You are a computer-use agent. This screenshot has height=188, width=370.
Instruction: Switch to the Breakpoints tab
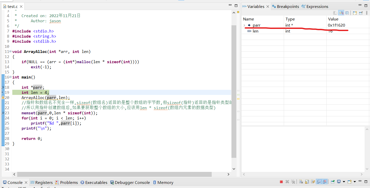[286, 7]
